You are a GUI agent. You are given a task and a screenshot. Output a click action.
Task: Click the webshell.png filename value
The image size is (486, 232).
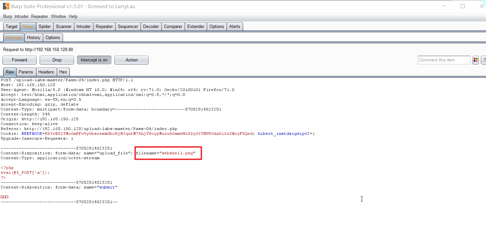(x=178, y=153)
